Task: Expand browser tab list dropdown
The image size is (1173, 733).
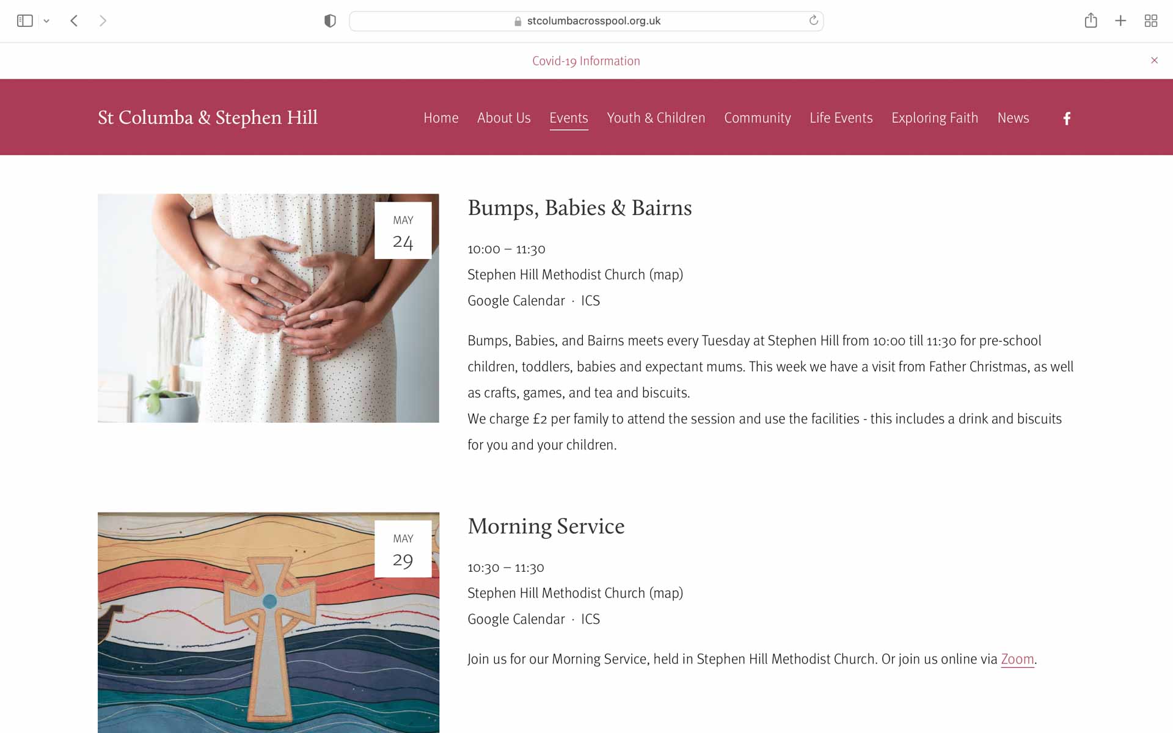Action: point(46,21)
